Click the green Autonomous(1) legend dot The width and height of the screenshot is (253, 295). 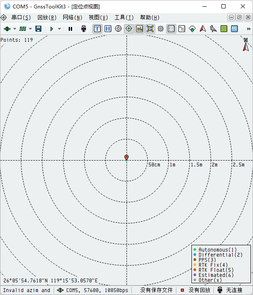[x=195, y=249]
